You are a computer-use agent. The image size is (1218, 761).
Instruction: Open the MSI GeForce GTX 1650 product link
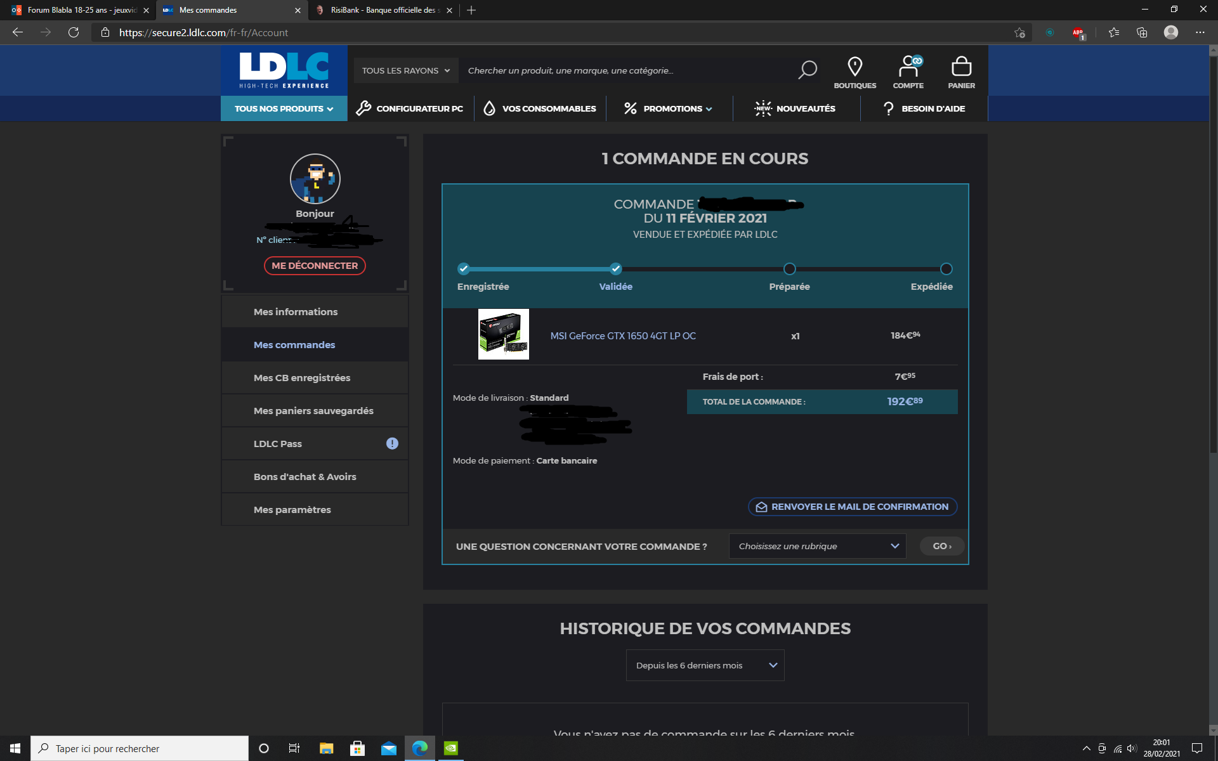click(623, 335)
